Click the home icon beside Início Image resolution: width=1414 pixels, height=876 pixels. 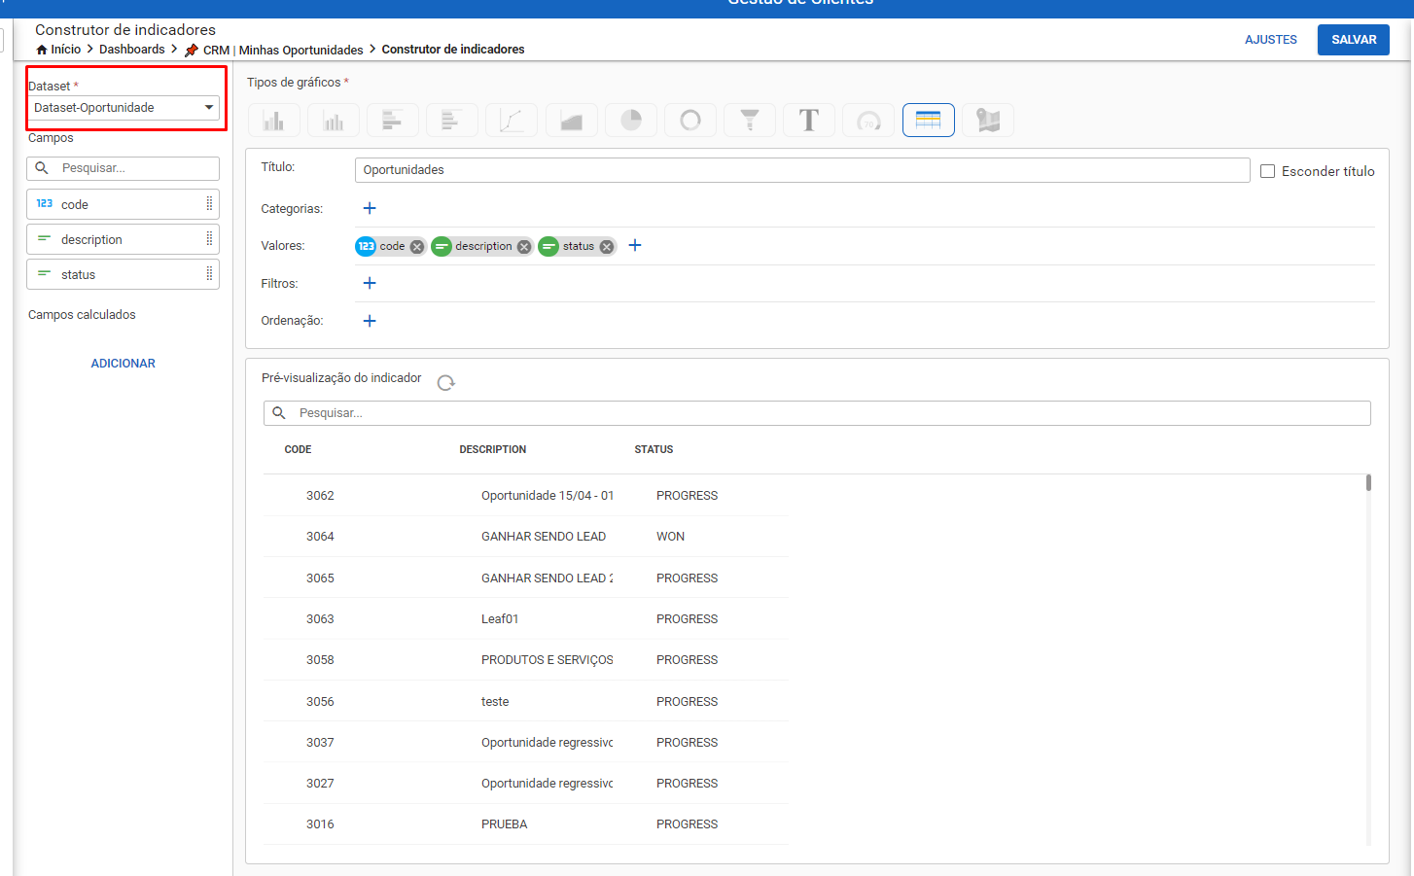[42, 50]
